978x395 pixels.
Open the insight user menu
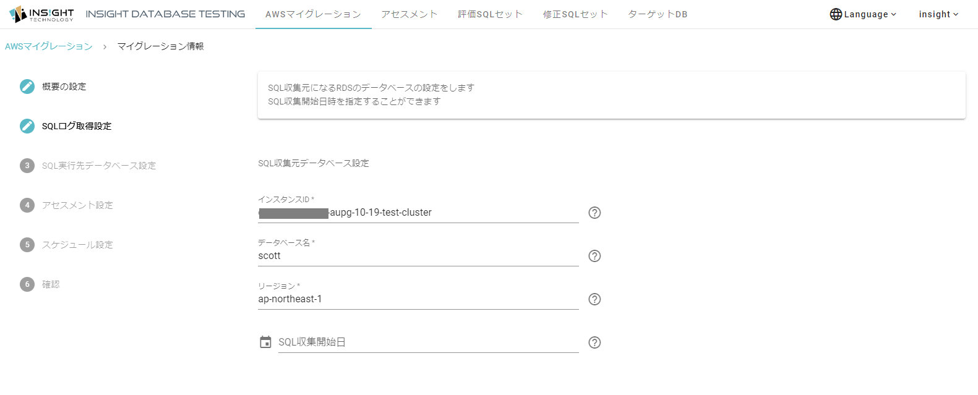[x=938, y=14]
